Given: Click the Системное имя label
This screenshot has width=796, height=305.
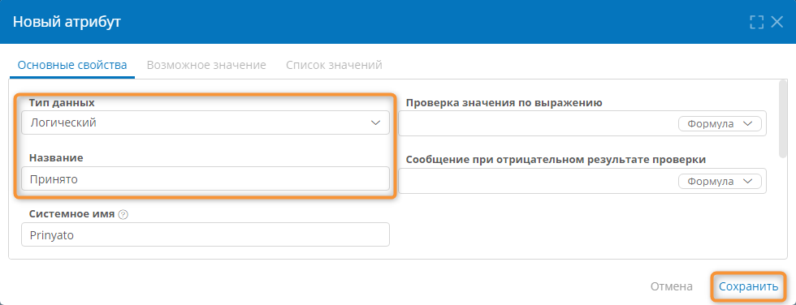Looking at the screenshot, I should point(71,214).
